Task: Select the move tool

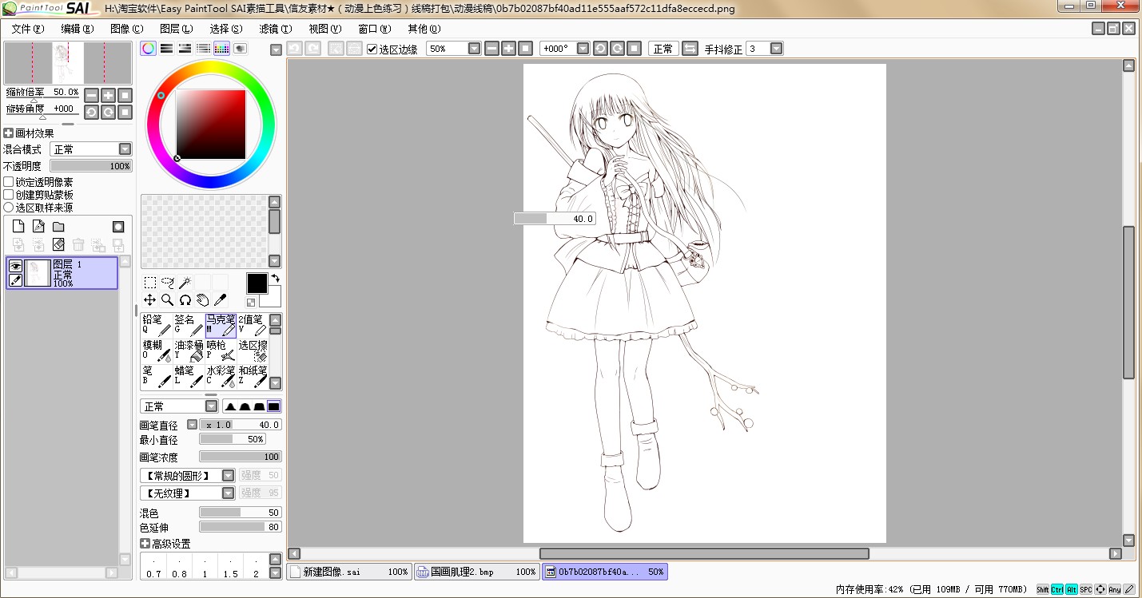Action: 150,299
